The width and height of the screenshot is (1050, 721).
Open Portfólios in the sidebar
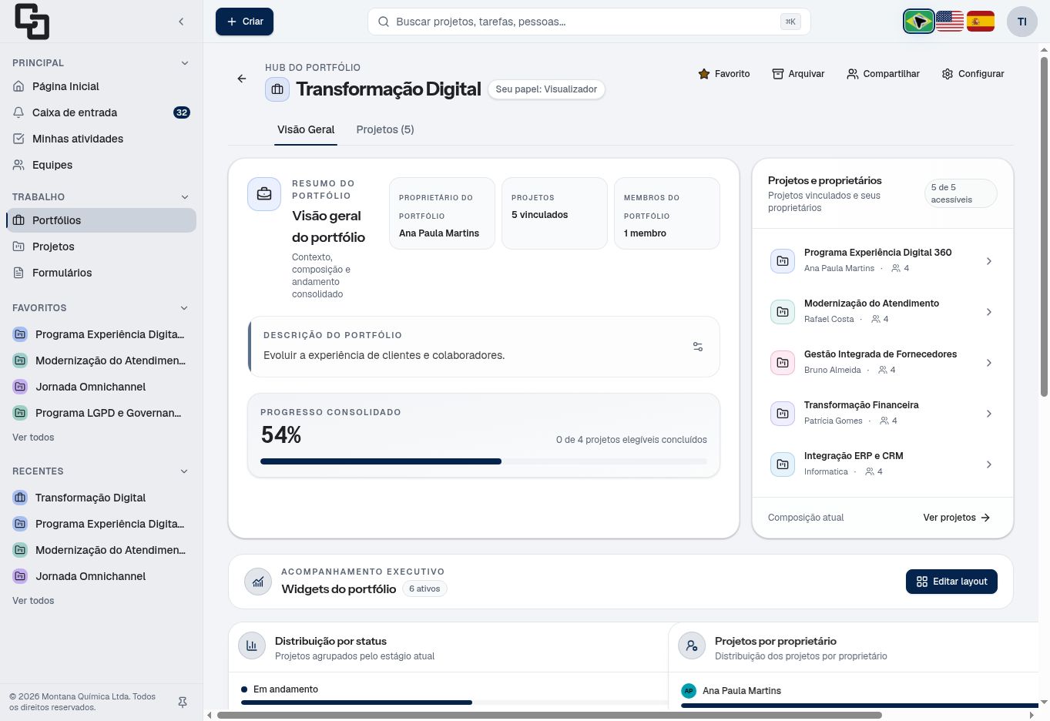tap(101, 220)
